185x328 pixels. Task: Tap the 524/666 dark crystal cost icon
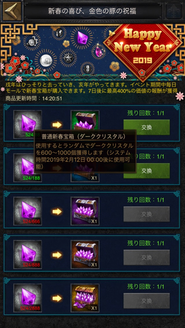pos(28,211)
